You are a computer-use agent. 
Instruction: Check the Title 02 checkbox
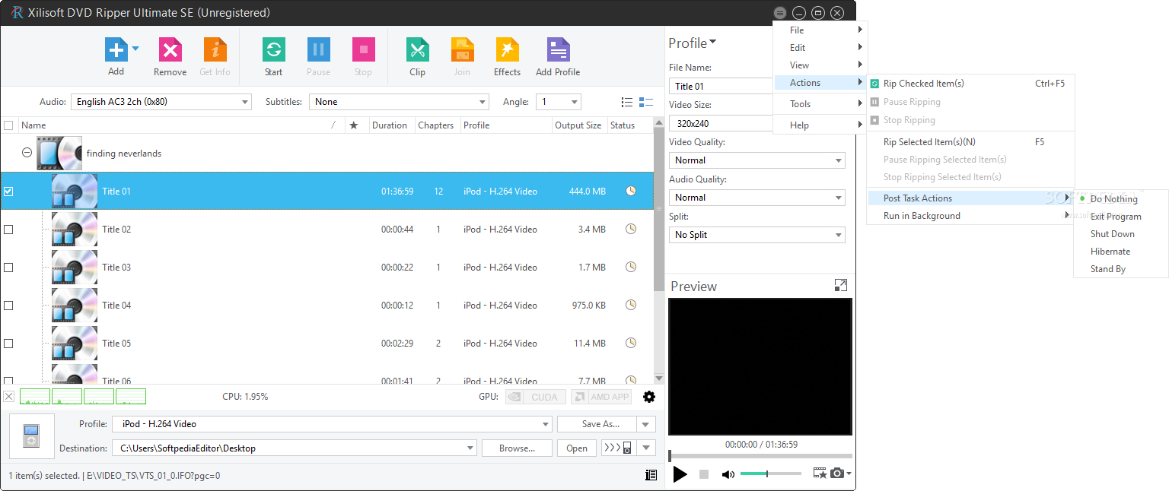point(8,230)
